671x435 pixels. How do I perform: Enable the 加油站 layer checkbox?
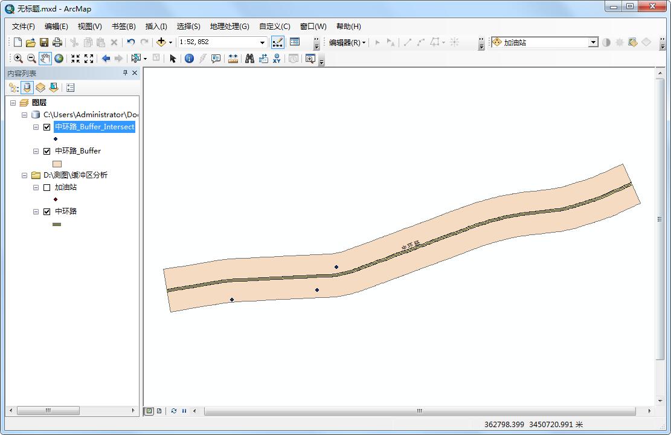point(47,187)
